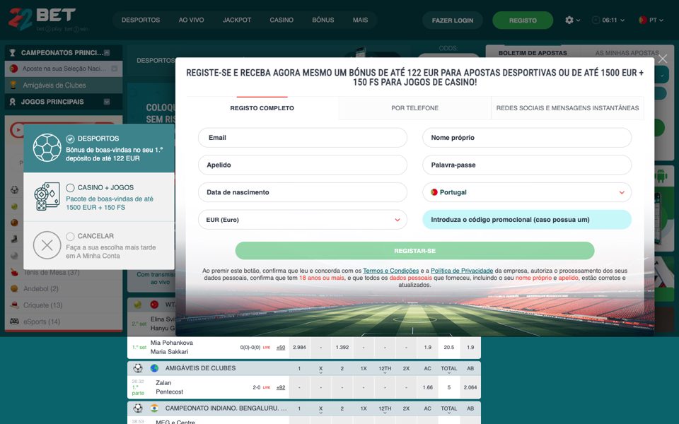The width and height of the screenshot is (679, 424).
Task: Click the LIVE icon on Zalan Pentecost row
Action: [267, 387]
